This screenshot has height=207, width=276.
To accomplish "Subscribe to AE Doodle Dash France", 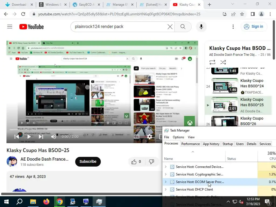I will (88, 162).
